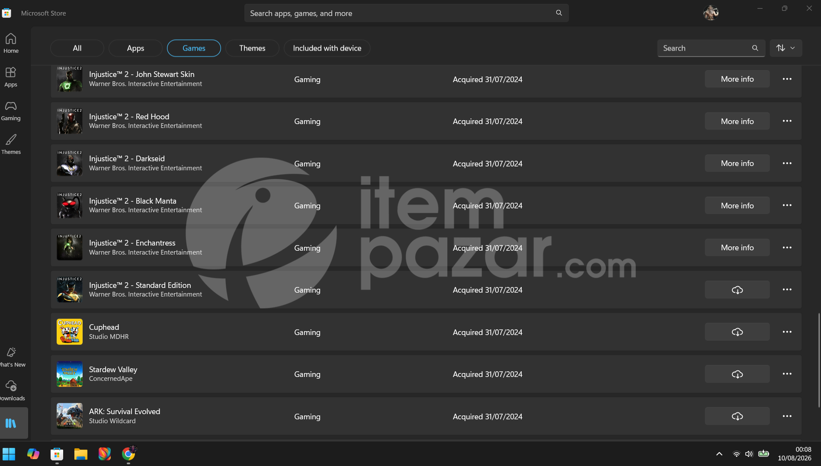Open the volume control in tray
The width and height of the screenshot is (821, 466).
749,454
